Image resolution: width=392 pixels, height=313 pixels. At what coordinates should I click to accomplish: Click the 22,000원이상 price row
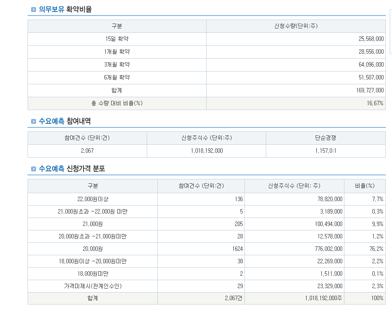92,199
